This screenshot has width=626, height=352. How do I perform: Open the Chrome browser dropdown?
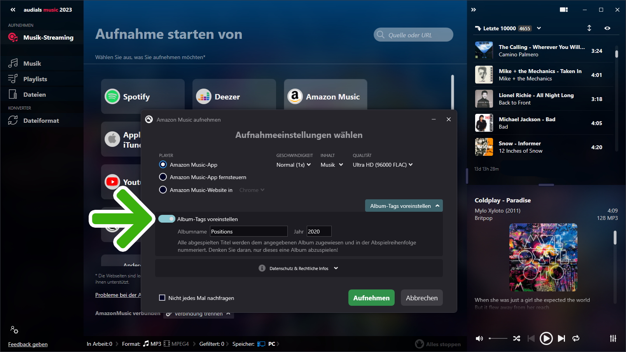tap(252, 190)
